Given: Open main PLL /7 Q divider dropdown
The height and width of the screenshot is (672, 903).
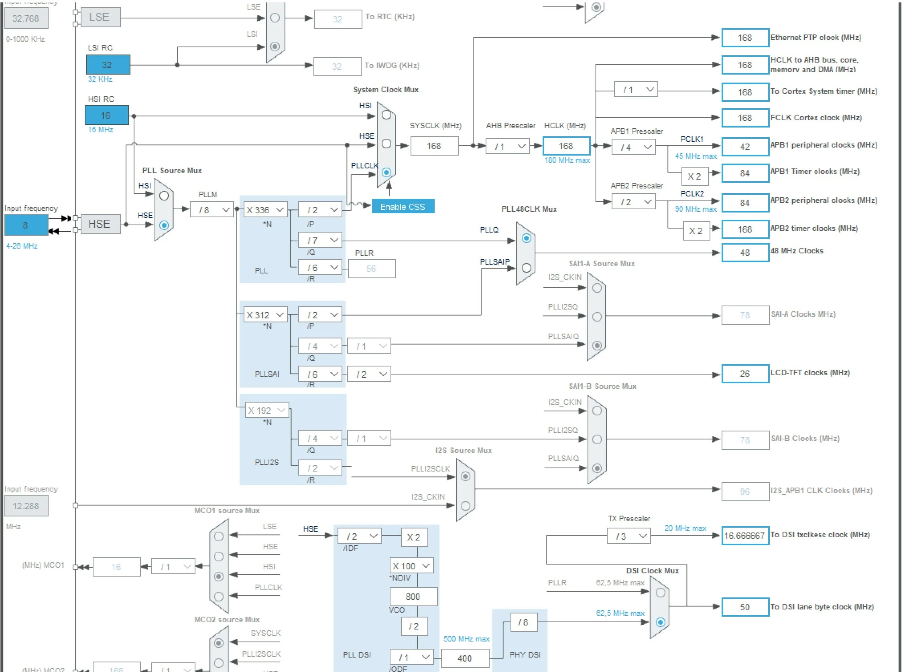Looking at the screenshot, I should tap(320, 240).
